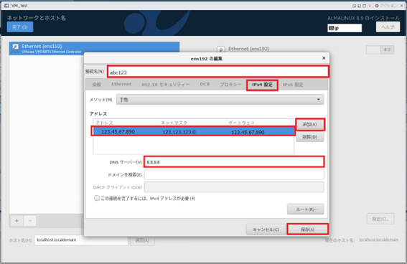This screenshot has width=407, height=264.
Task: Click the ドメインを検索 input field
Action: [x=234, y=174]
